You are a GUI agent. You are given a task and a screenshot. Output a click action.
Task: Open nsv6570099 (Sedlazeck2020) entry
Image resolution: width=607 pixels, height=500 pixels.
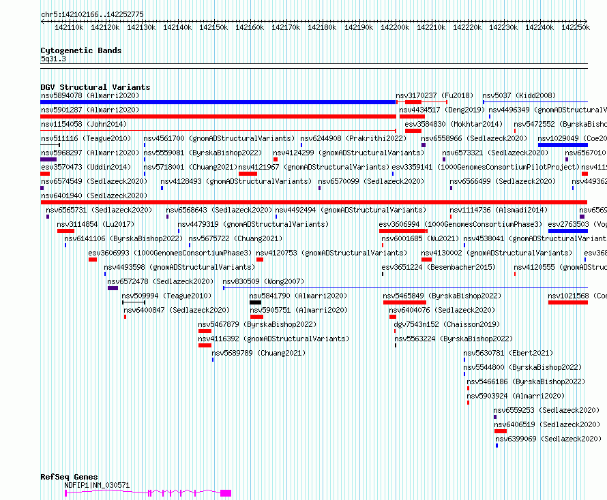click(x=371, y=181)
